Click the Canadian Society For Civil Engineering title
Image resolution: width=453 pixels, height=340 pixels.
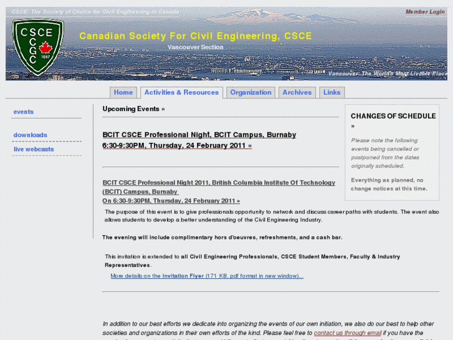pos(196,36)
